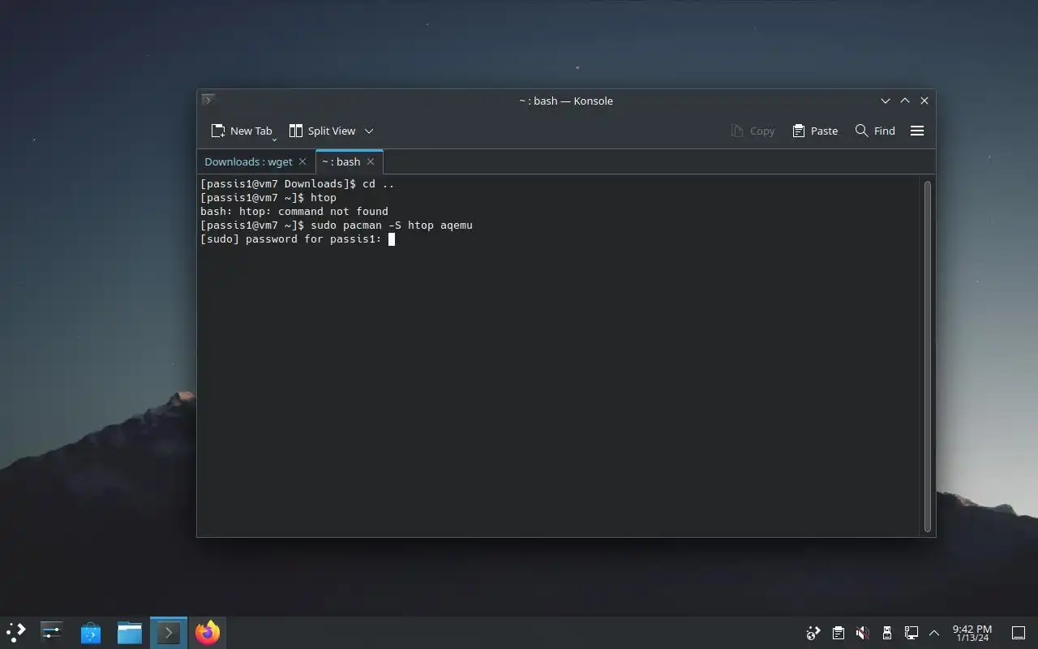Open the New Tab profile dropdown arrow
The height and width of the screenshot is (649, 1038).
coord(274,140)
